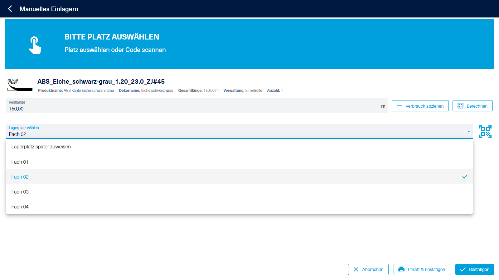Select the highlighted Fach 02 option

pyautogui.click(x=240, y=177)
